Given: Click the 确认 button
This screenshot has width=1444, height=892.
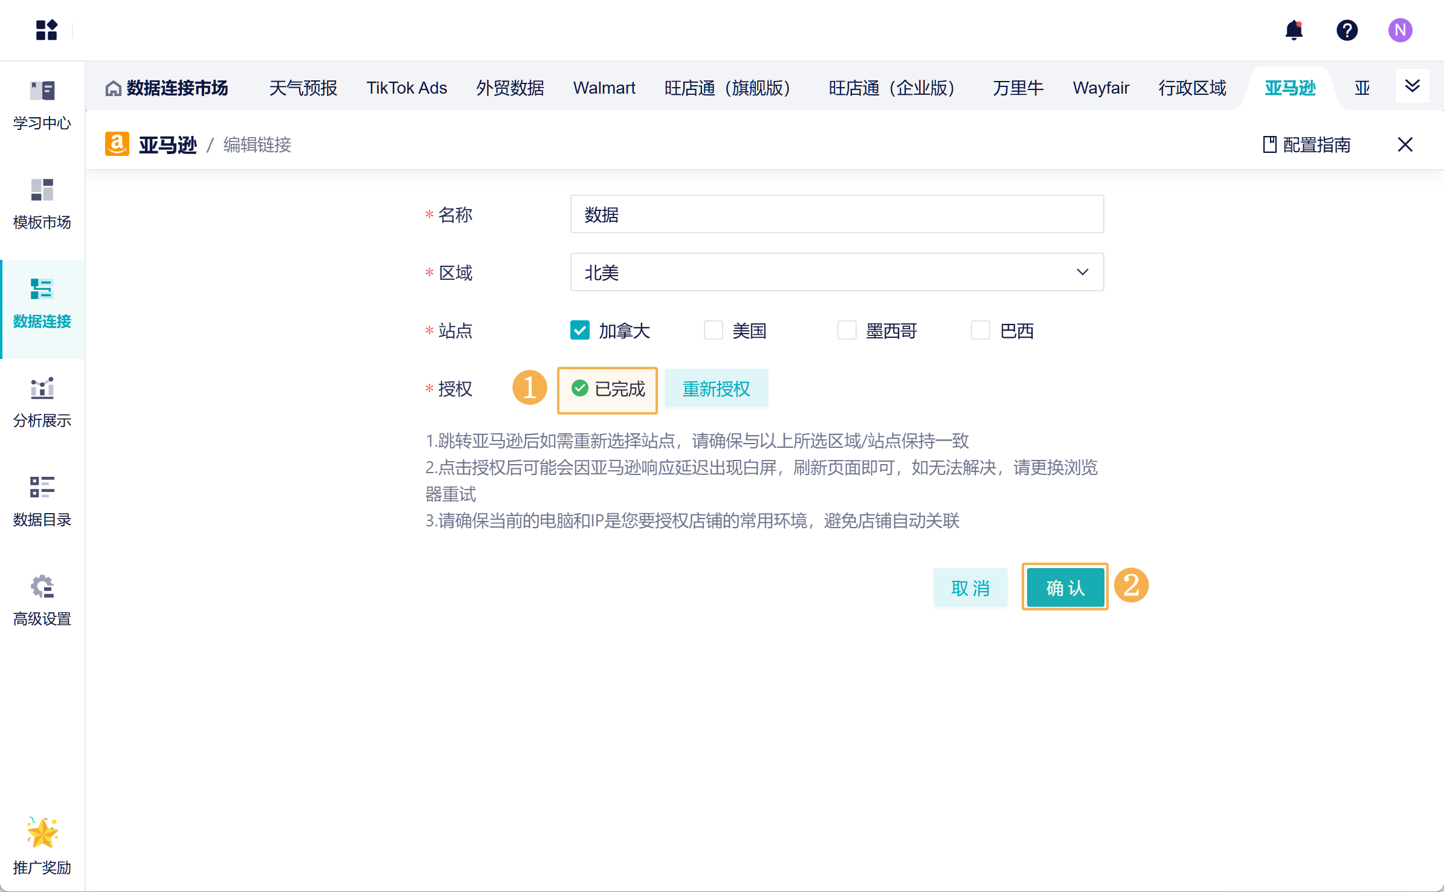Looking at the screenshot, I should pyautogui.click(x=1065, y=587).
